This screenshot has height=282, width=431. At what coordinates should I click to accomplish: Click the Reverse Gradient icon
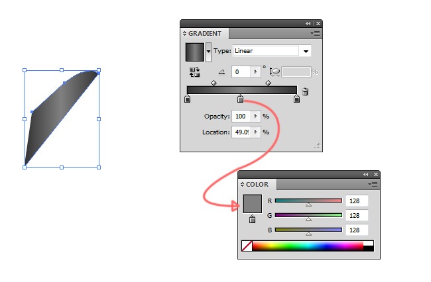[x=194, y=72]
